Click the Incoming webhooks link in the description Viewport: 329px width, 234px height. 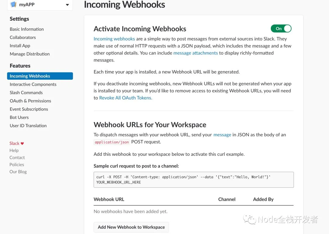[x=114, y=39]
